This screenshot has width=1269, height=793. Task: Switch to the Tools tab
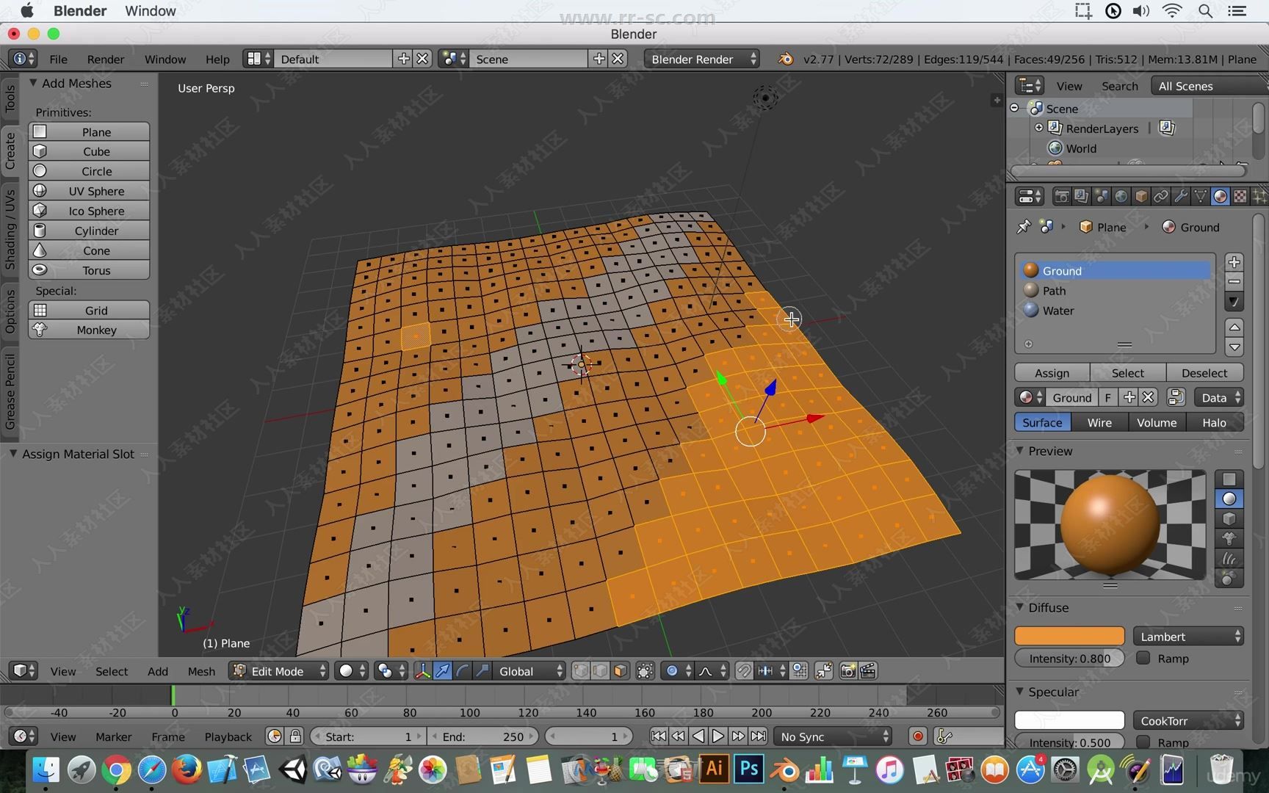10,98
